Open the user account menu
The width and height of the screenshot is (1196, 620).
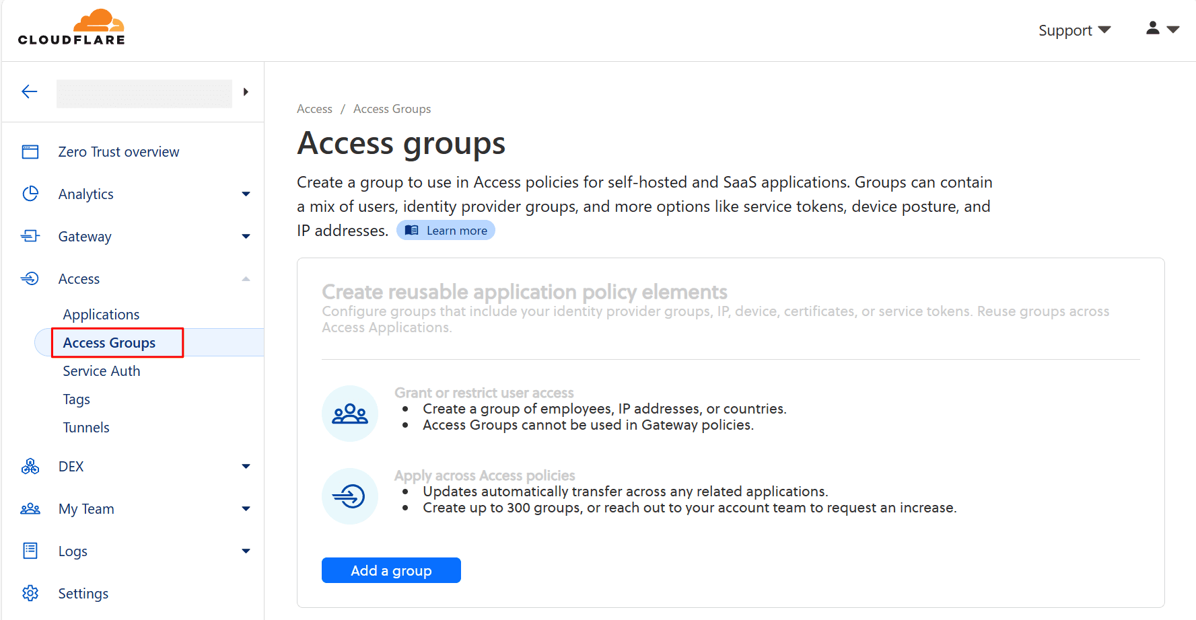(x=1162, y=29)
